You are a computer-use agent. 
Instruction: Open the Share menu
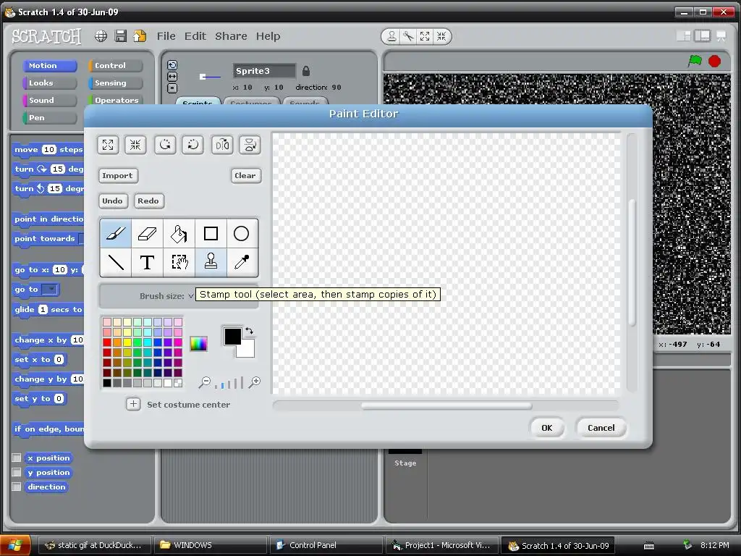(x=231, y=36)
